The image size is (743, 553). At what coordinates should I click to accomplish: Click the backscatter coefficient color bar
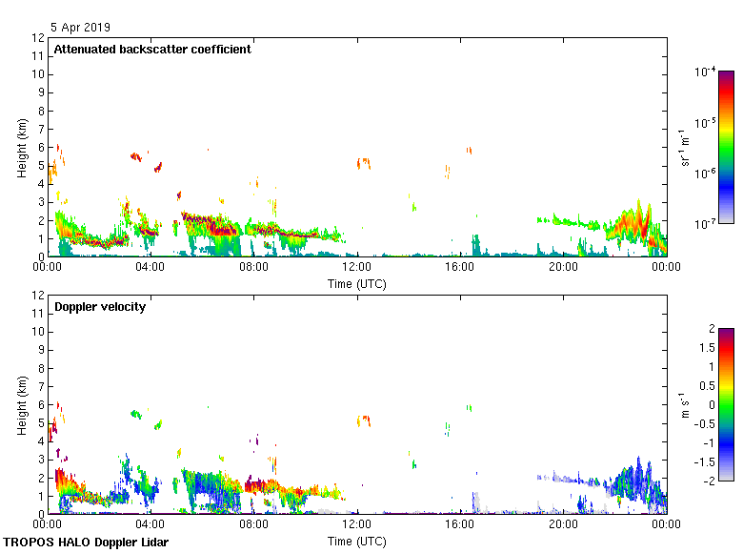(726, 147)
